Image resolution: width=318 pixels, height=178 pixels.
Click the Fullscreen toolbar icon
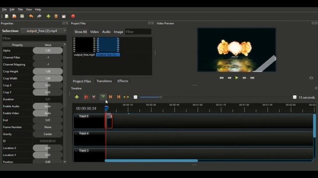tap(64, 16)
